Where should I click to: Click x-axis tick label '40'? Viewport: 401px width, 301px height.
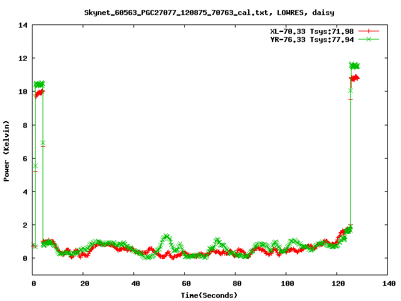(x=135, y=283)
